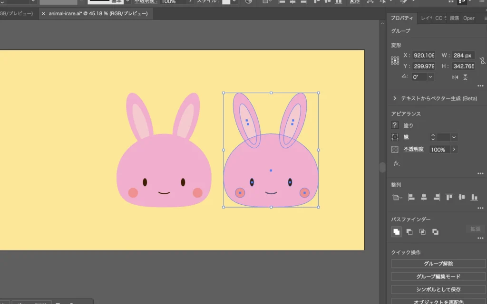Click the グループ解除 button
Viewport: 487px width, 304px height.
click(x=438, y=264)
